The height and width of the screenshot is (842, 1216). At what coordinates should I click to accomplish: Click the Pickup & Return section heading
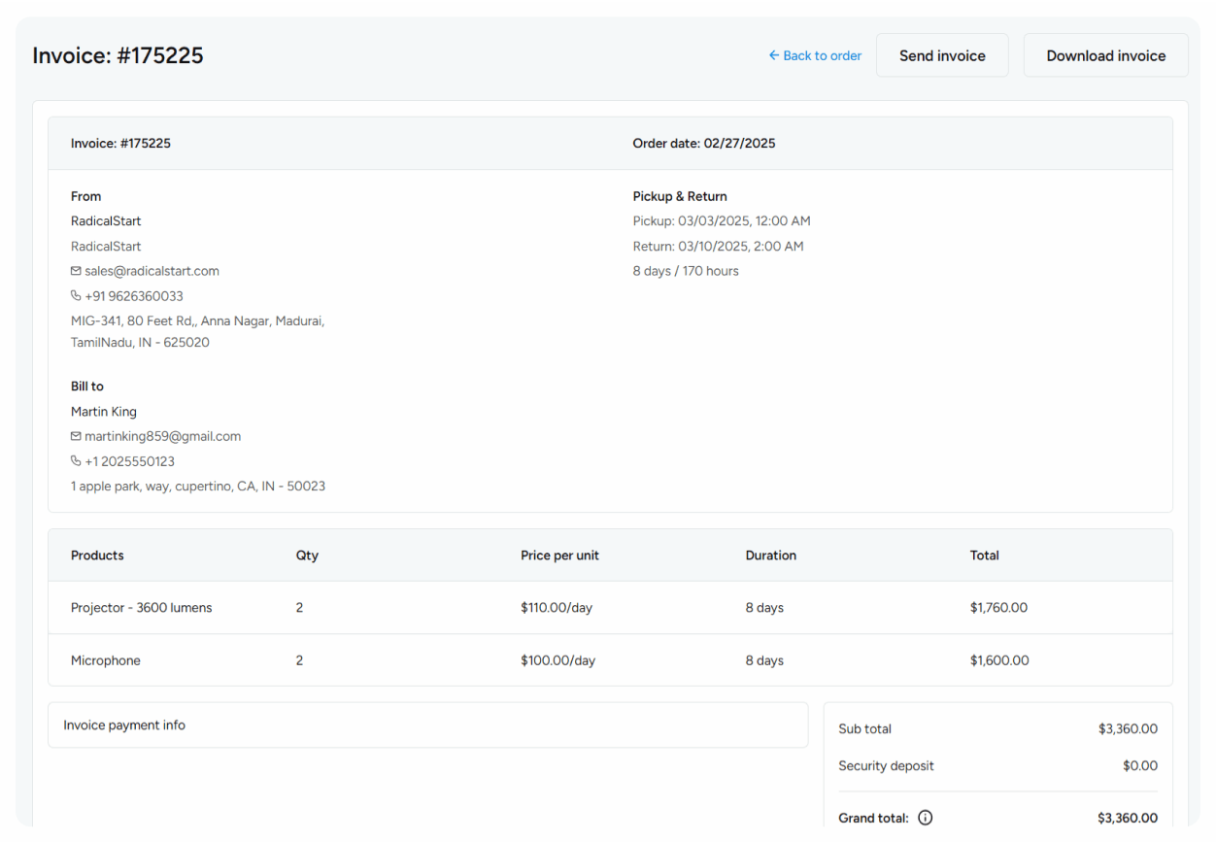(x=680, y=196)
